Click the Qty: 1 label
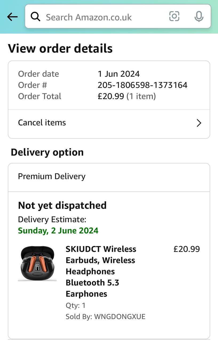 [x=76, y=305]
